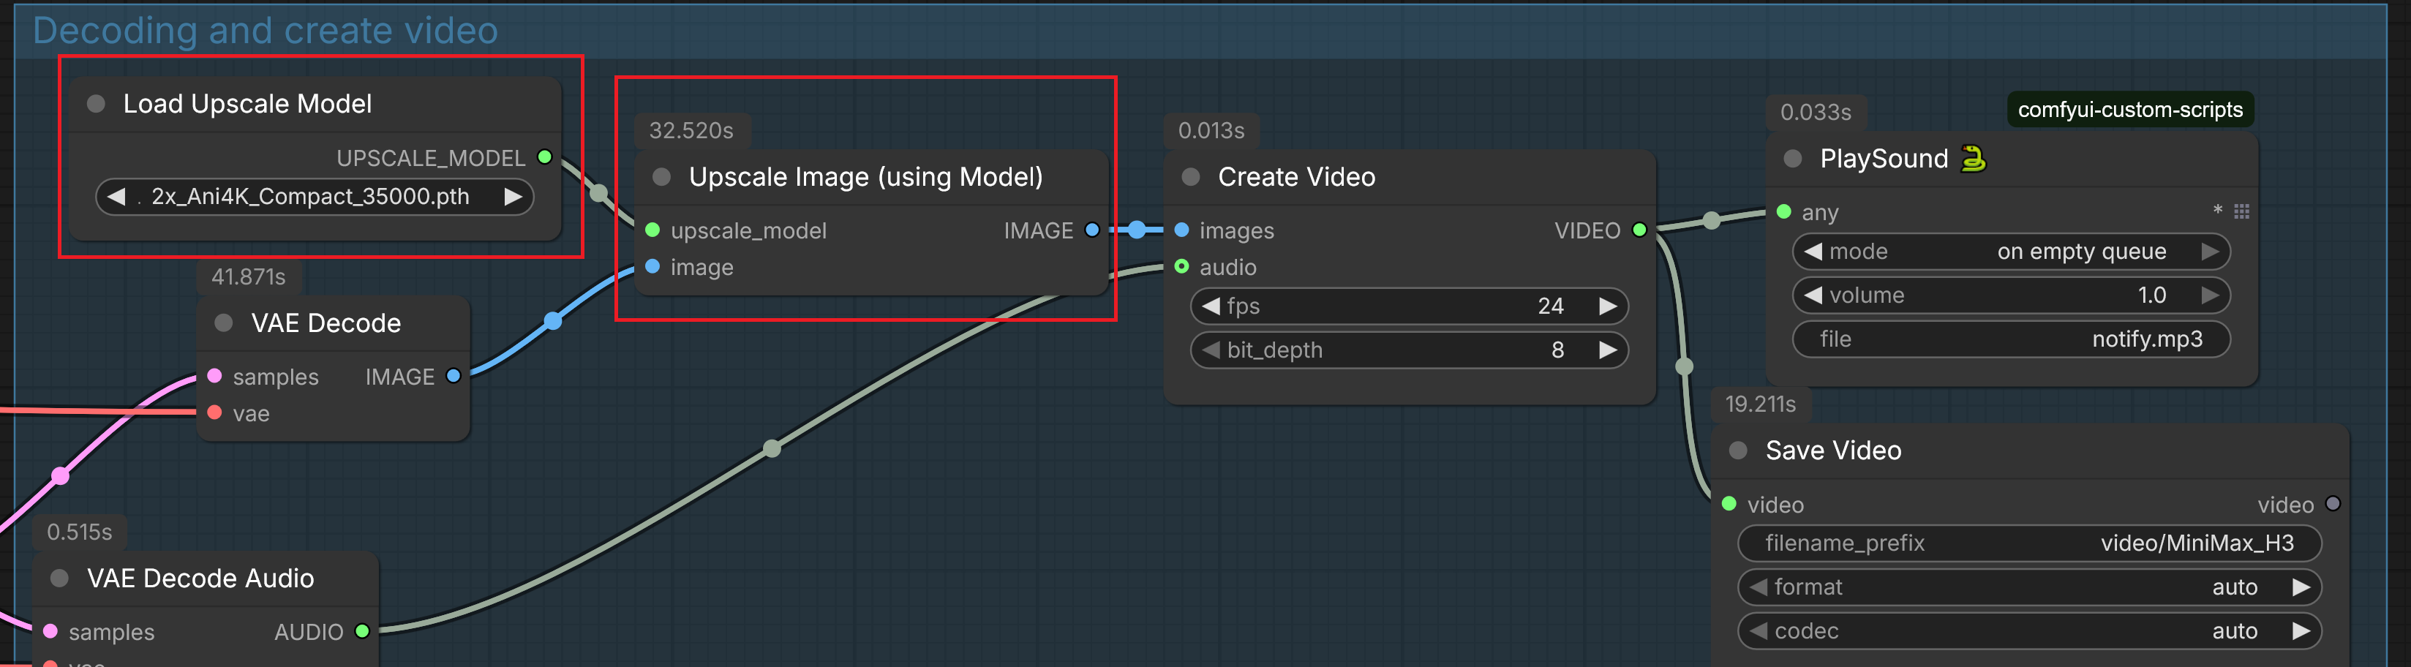Select next codec option in Save Video
This screenshot has height=667, width=2411.
pos(2301,630)
